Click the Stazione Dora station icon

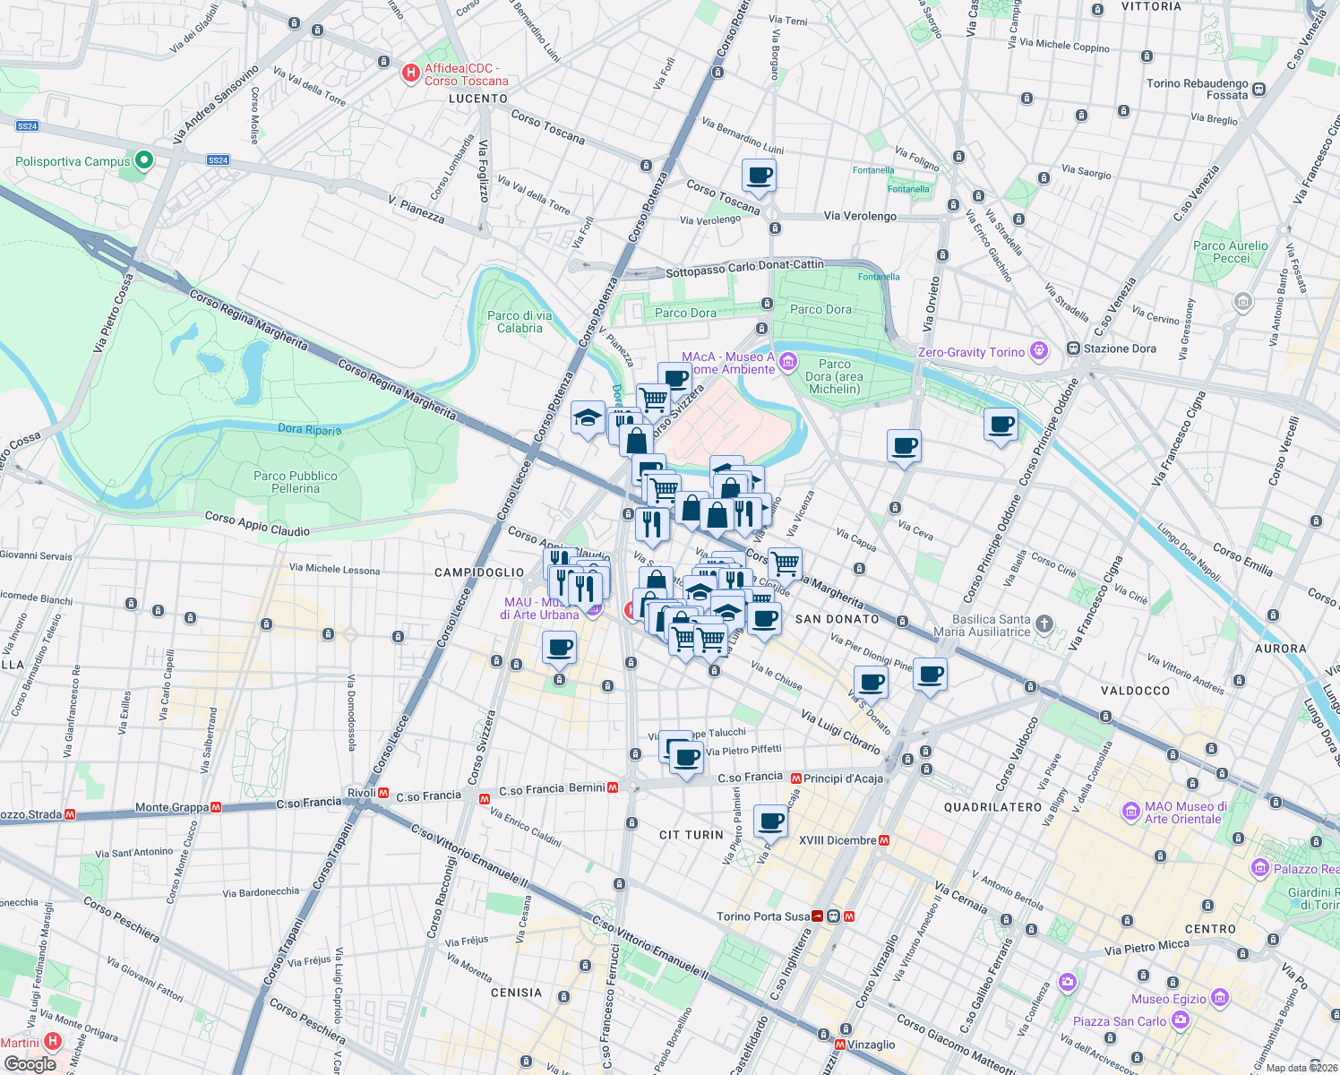point(1073,348)
